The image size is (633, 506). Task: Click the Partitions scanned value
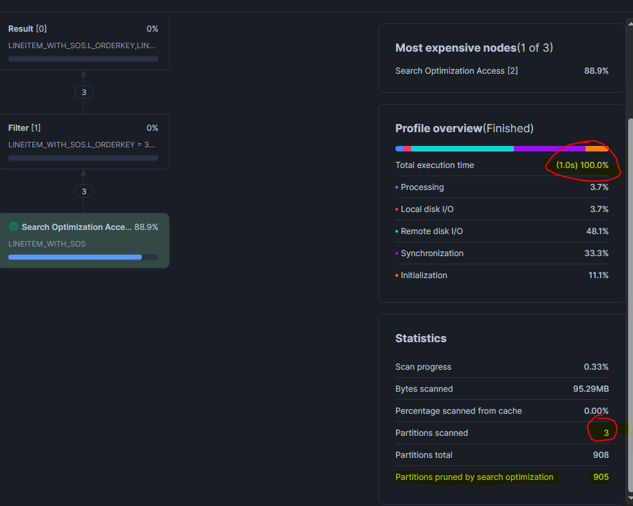pyautogui.click(x=605, y=433)
